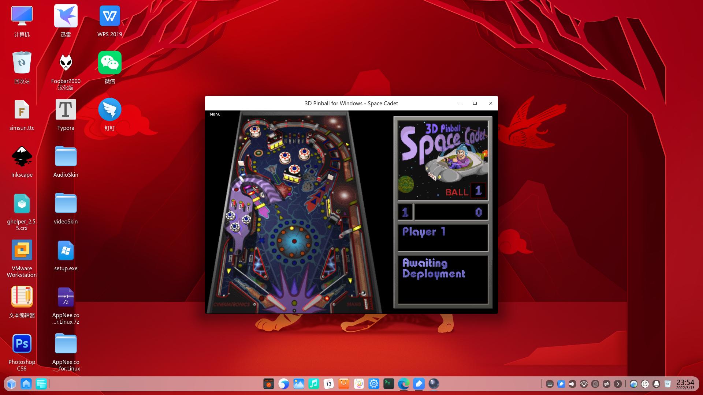Image resolution: width=703 pixels, height=395 pixels.
Task: Click the pinball icon in the dock
Action: 434,384
